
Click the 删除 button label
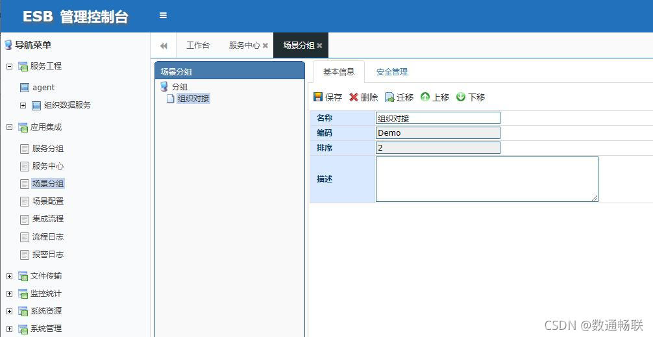pos(369,97)
